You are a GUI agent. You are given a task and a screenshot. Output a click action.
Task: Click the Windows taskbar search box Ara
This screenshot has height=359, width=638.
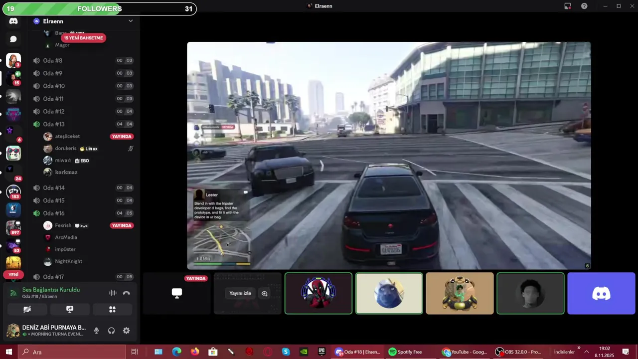pyautogui.click(x=71, y=352)
